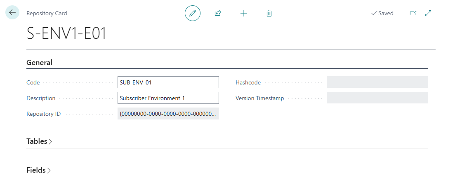Open the Share icon menu
Screen dimensions: 462x185
coord(218,13)
